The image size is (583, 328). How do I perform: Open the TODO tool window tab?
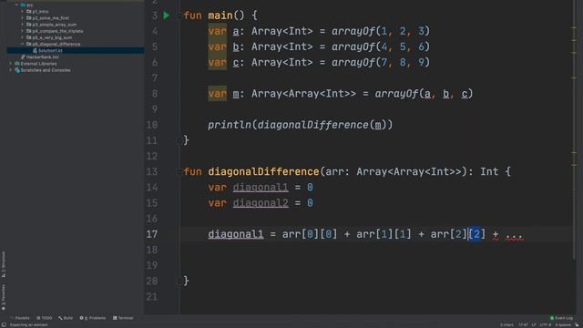click(45, 318)
